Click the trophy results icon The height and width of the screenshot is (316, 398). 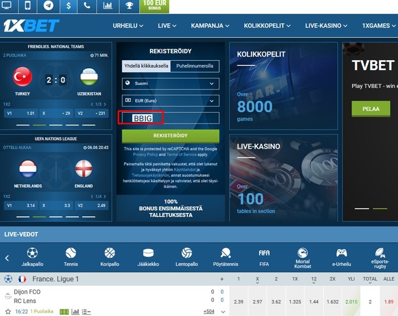point(129,6)
